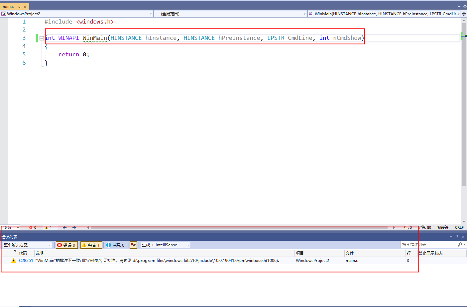Collapse the WinMain function outline
This screenshot has width=467, height=307.
(42, 38)
